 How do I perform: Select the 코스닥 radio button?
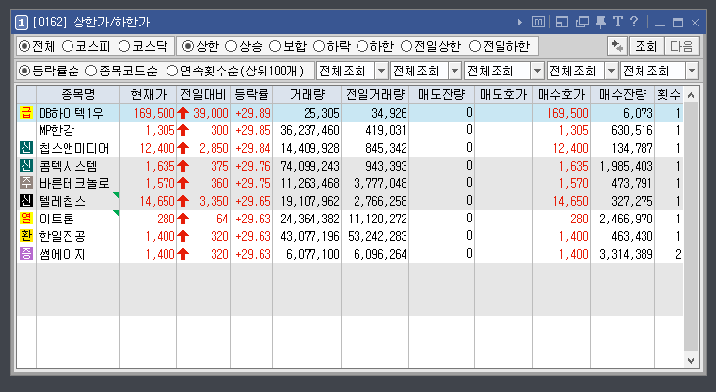pyautogui.click(x=124, y=46)
